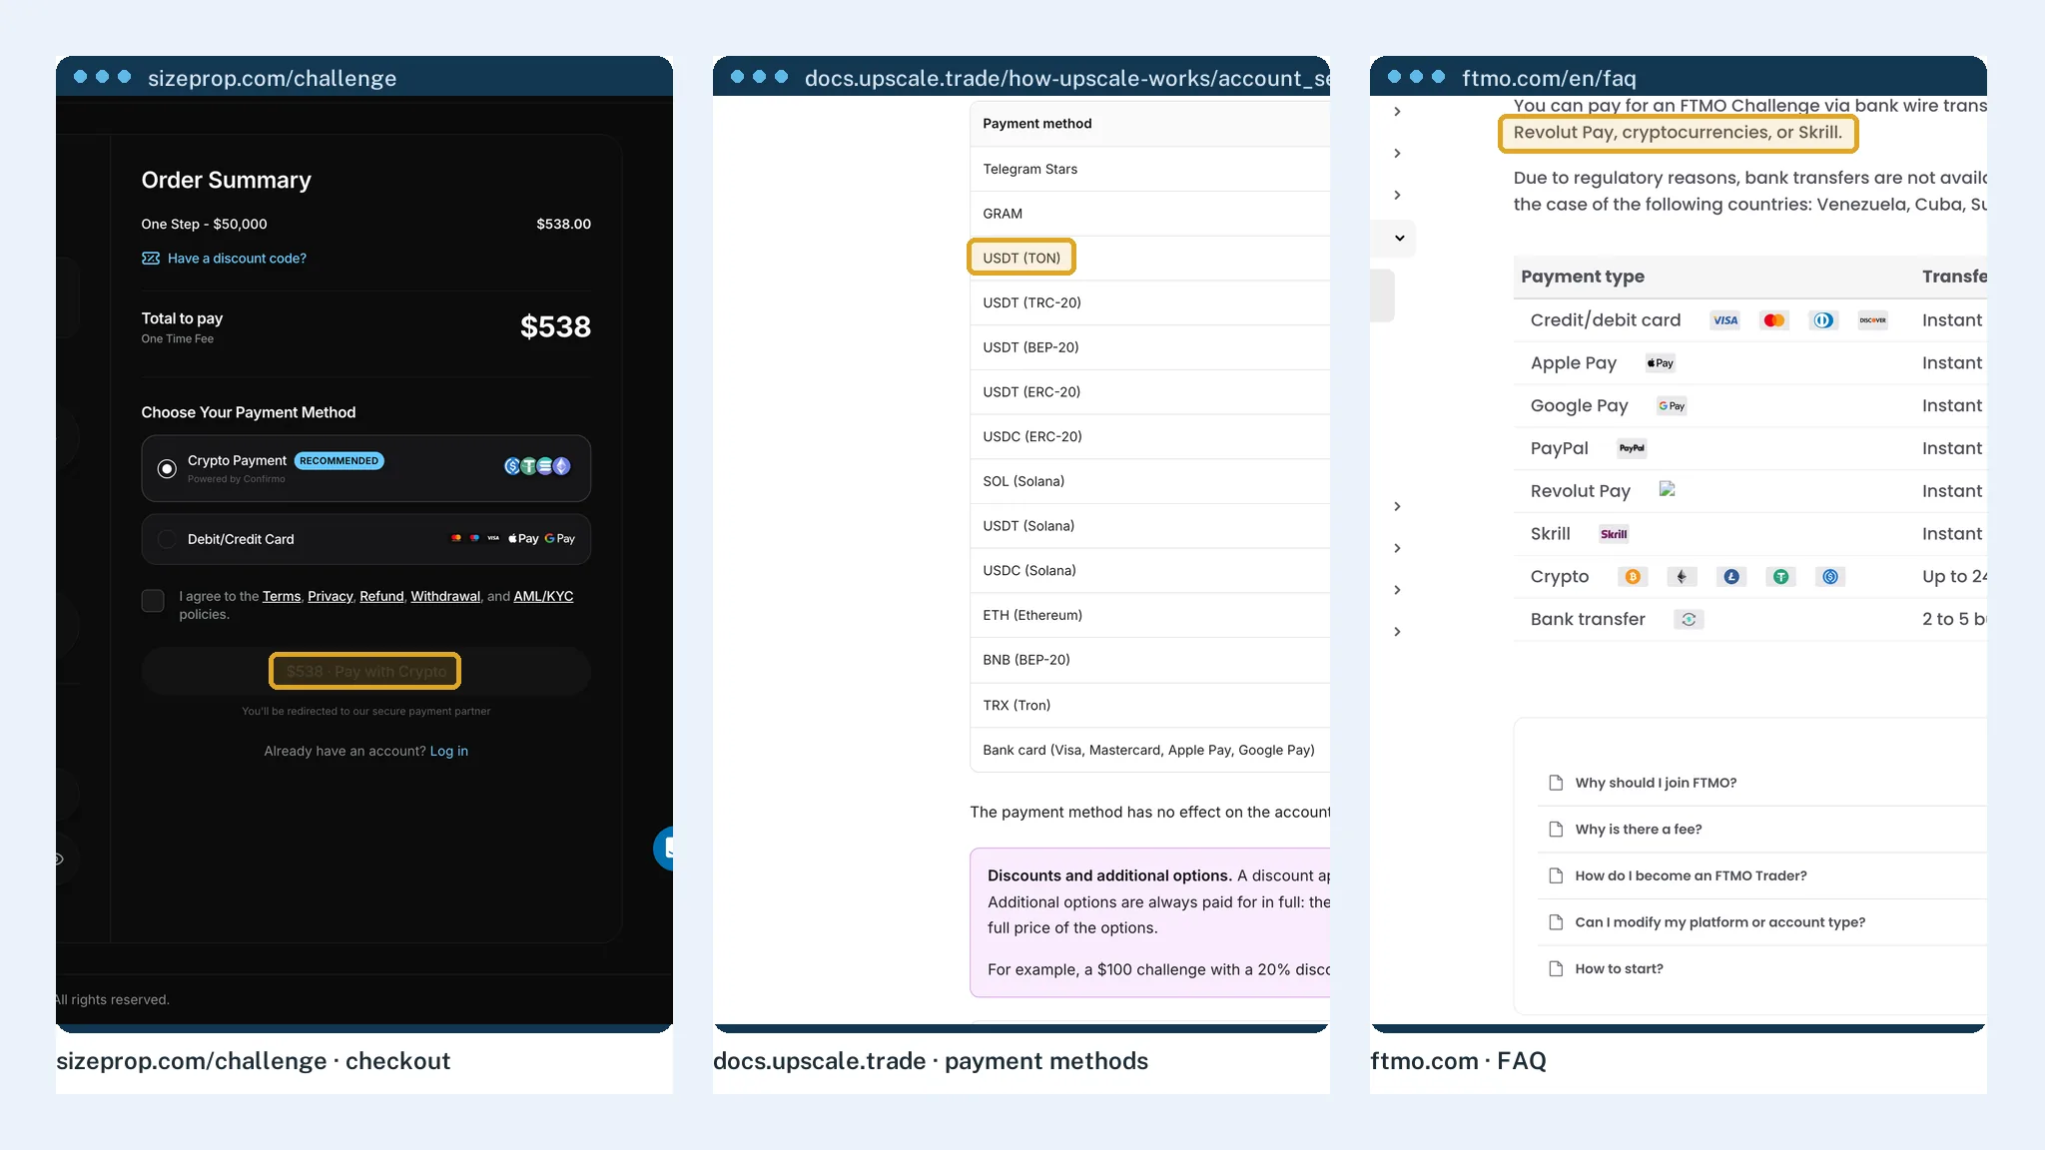Select the Crypto Payment radio option
This screenshot has height=1150, width=2045.
pyautogui.click(x=167, y=468)
